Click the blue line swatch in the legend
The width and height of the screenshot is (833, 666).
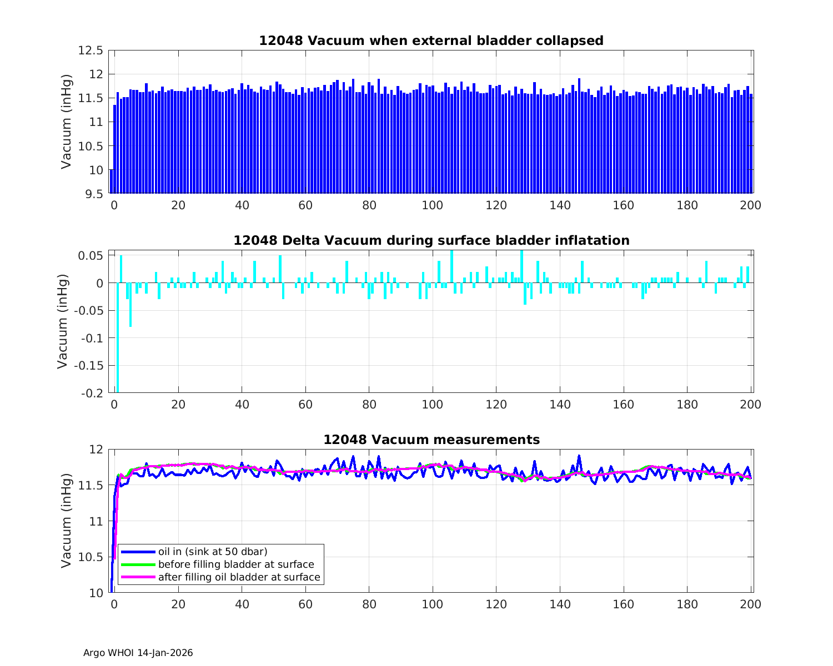[x=138, y=552]
